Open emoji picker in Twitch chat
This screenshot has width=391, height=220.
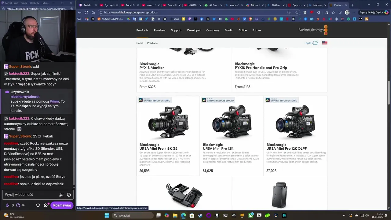(69, 195)
